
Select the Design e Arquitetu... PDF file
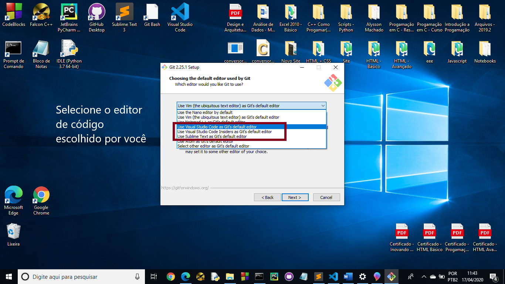[x=235, y=17]
